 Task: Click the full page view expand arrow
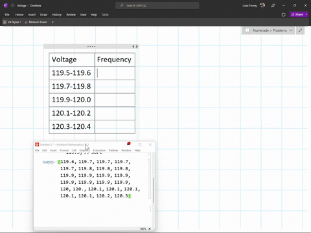pyautogui.click(x=300, y=30)
